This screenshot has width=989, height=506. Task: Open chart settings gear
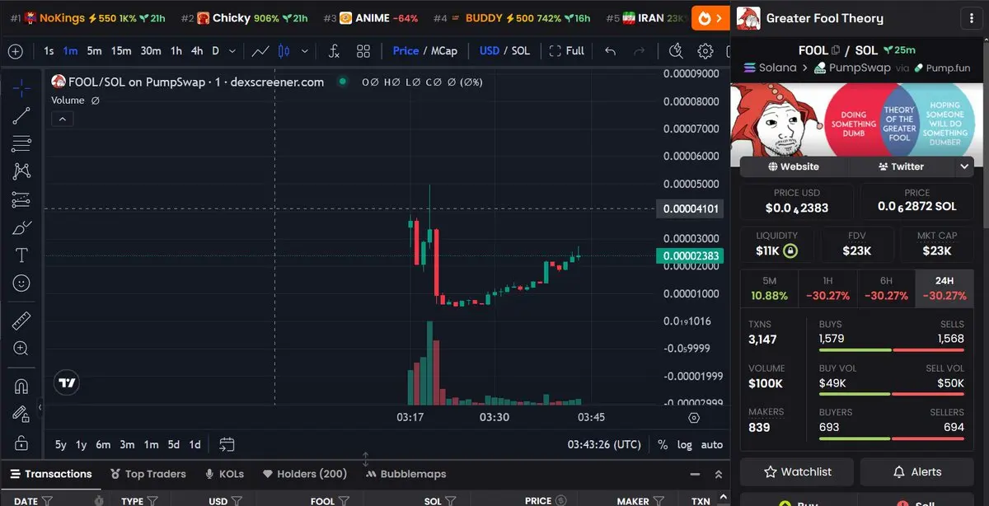click(705, 51)
